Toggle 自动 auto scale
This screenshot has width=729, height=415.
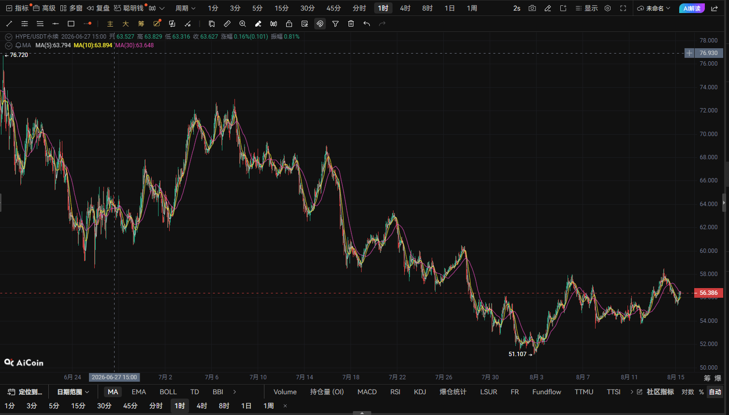715,392
